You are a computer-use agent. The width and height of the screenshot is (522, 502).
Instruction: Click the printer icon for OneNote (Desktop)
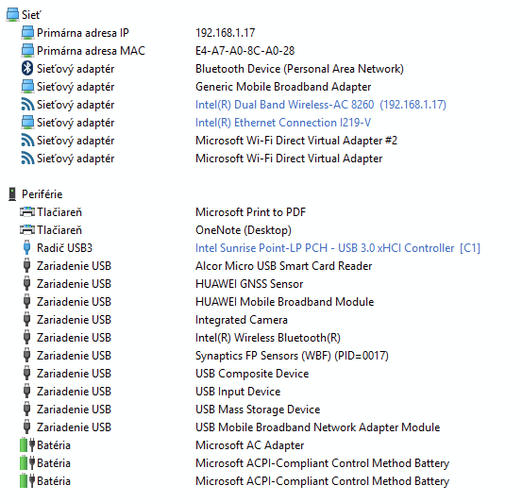click(27, 230)
